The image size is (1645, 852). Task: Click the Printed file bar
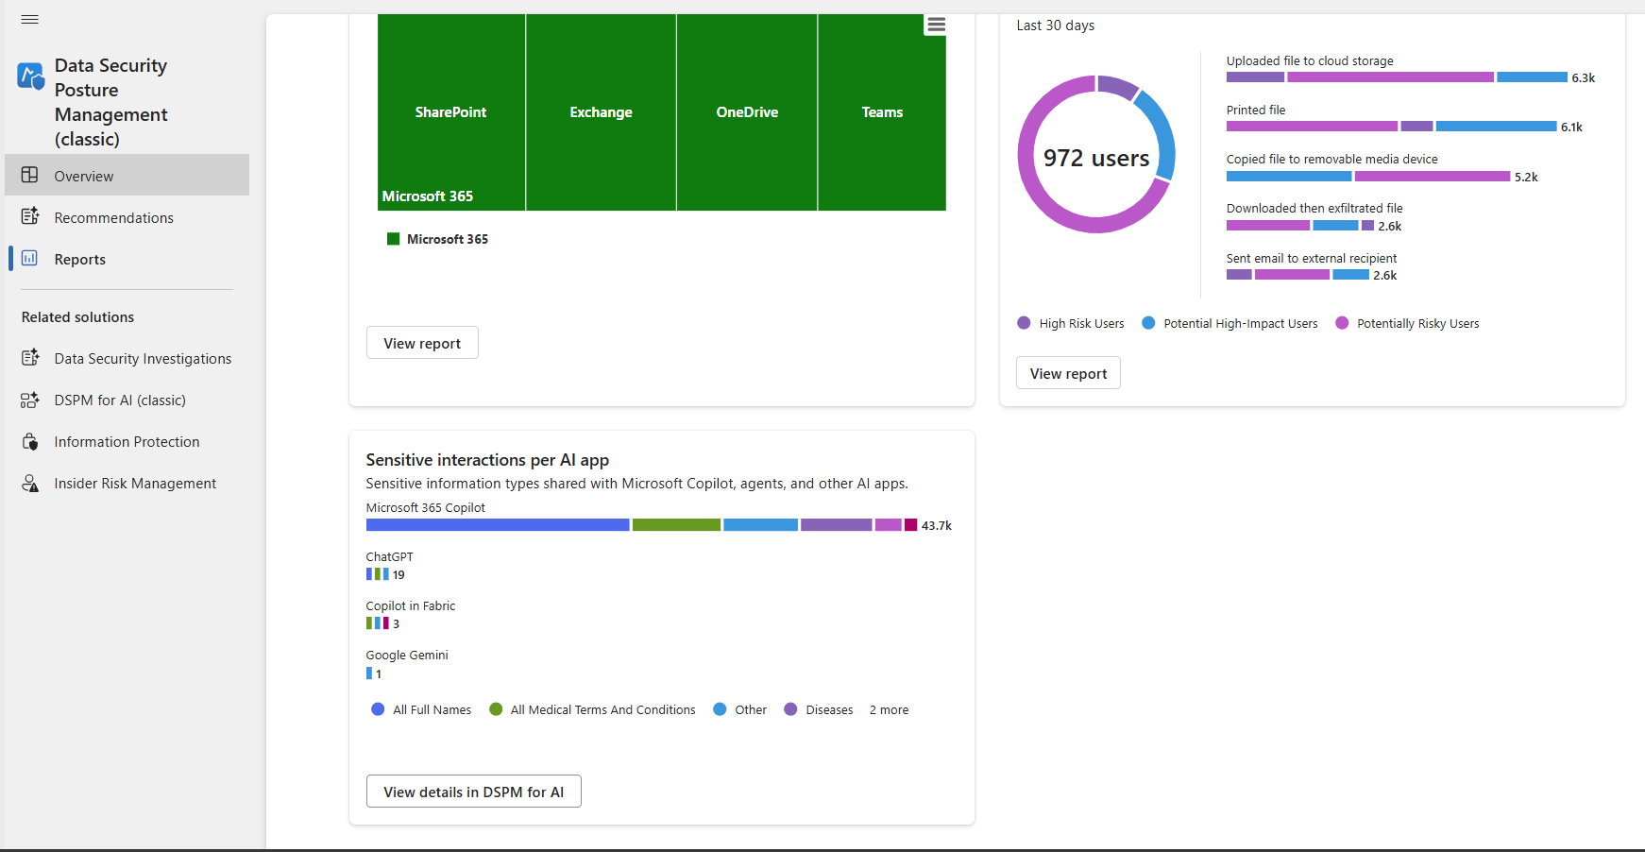1391,127
